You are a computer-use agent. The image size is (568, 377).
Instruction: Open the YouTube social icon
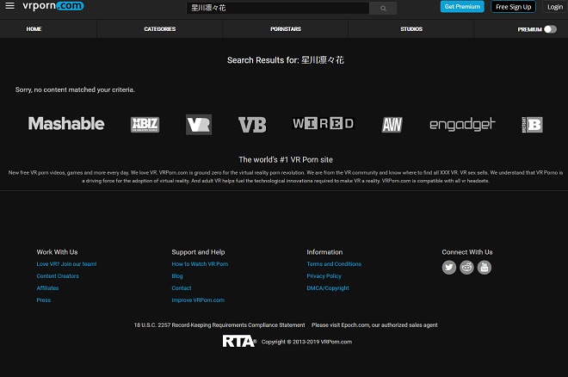485,267
